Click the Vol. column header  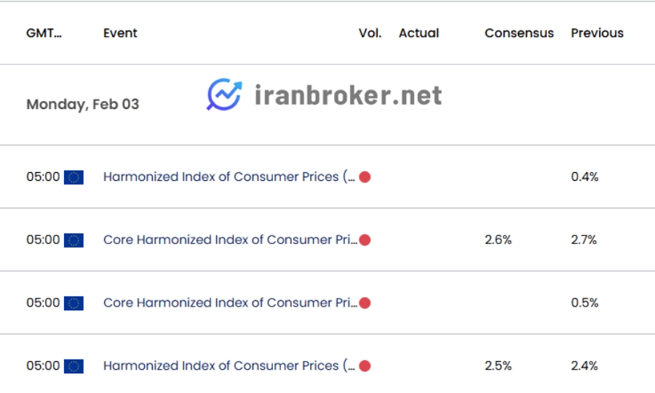pyautogui.click(x=370, y=33)
